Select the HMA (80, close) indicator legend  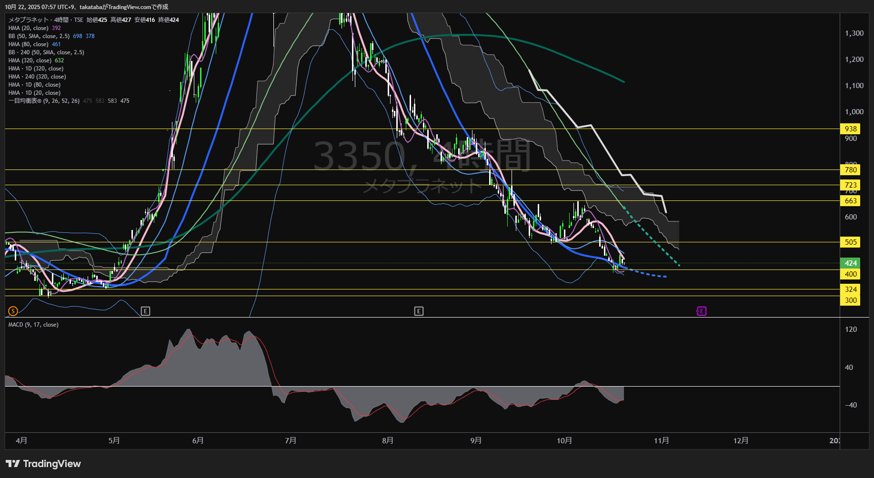[x=29, y=44]
